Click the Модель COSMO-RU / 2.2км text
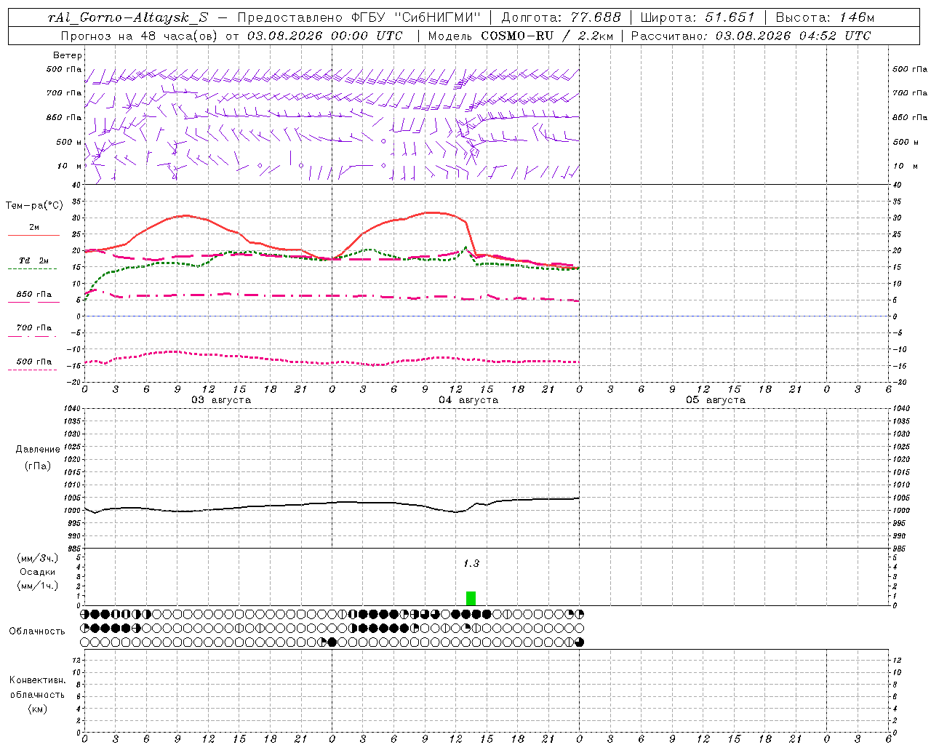The width and height of the screenshot is (931, 745). point(520,36)
